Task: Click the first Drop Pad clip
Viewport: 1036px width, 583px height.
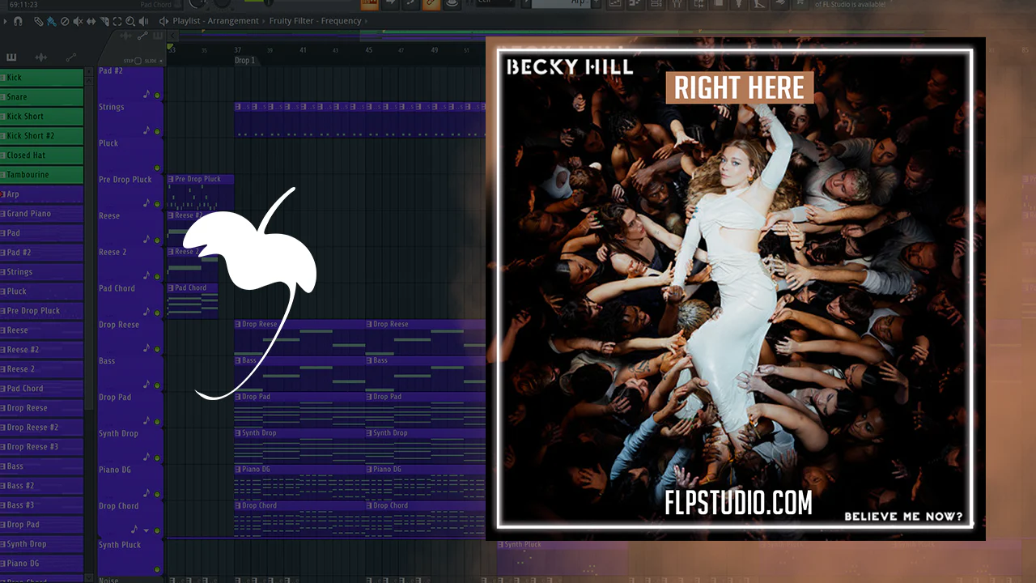Action: (x=299, y=411)
